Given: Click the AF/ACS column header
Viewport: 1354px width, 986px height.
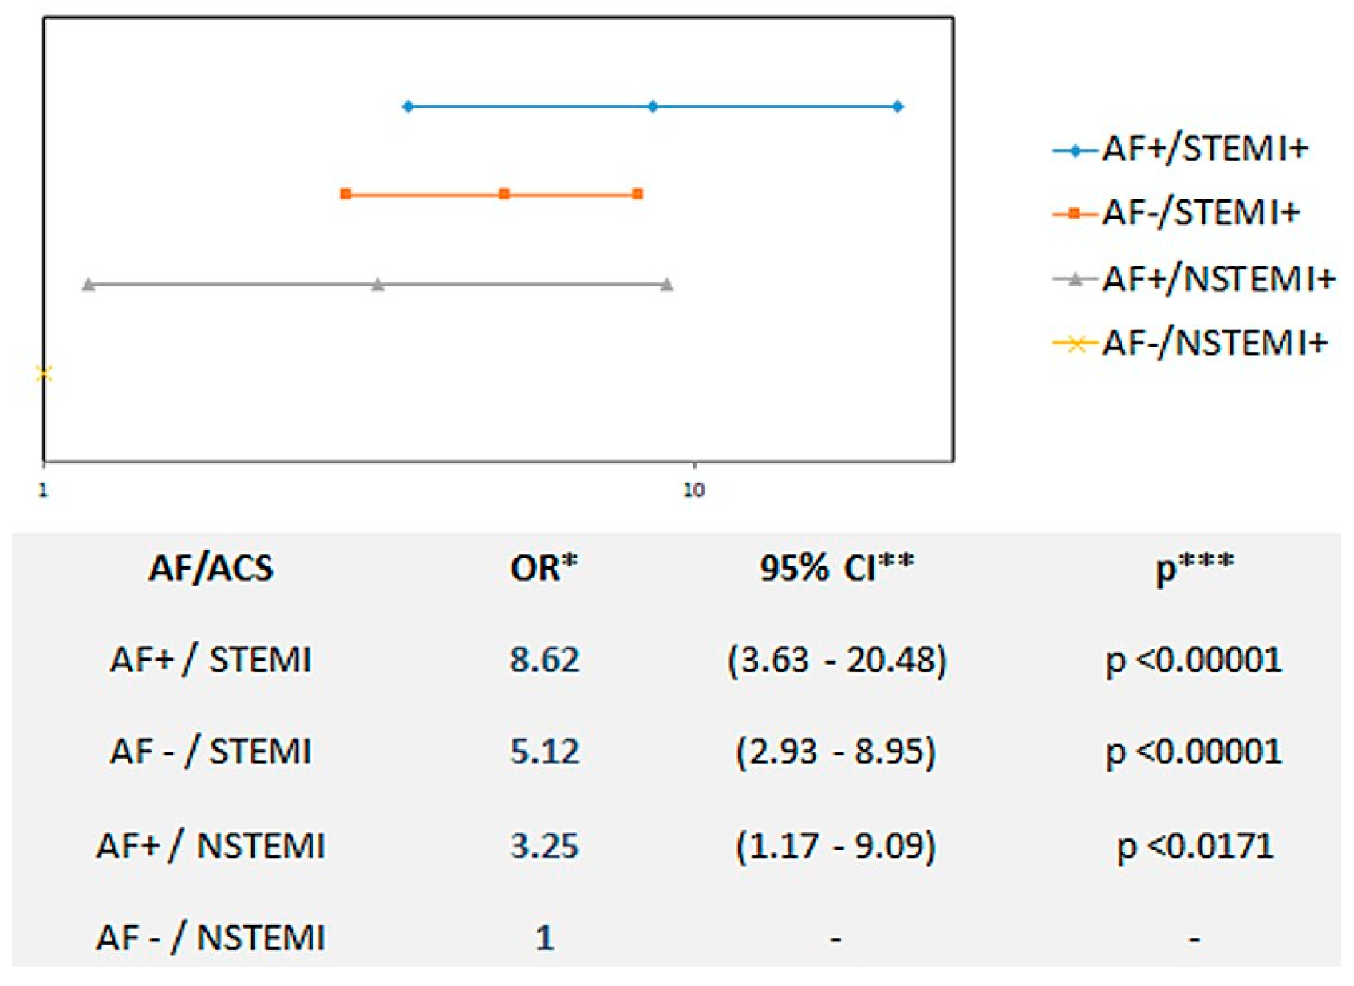Looking at the screenshot, I should (211, 569).
